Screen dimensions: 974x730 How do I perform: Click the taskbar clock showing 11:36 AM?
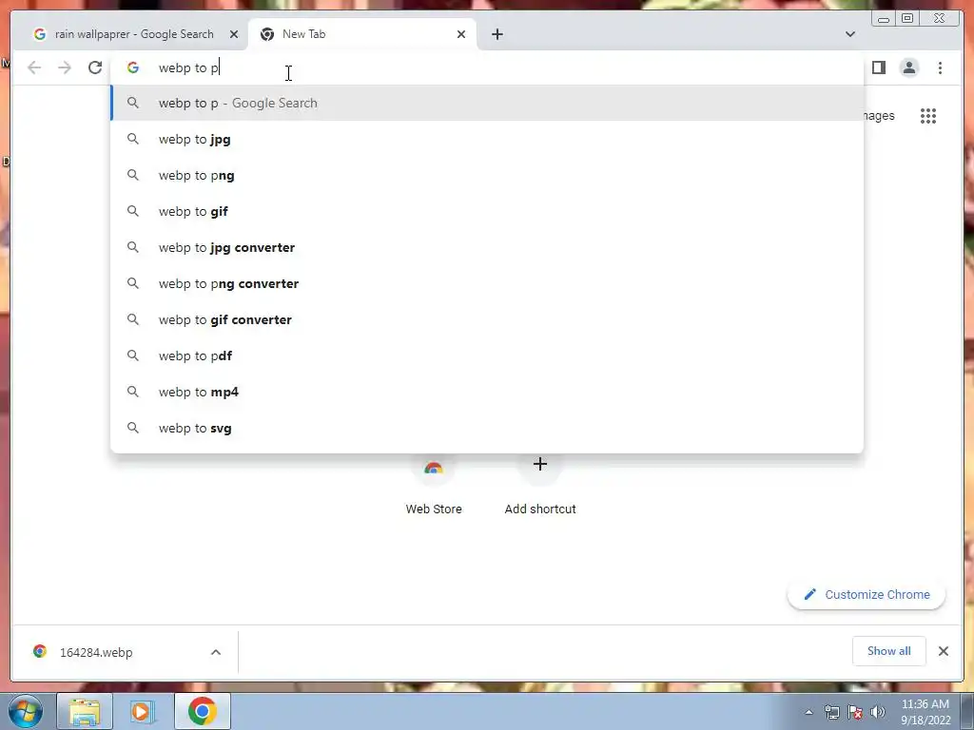[925, 712]
